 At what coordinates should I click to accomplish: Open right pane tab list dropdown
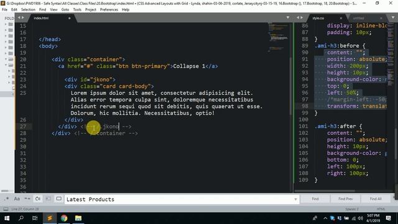(x=393, y=17)
